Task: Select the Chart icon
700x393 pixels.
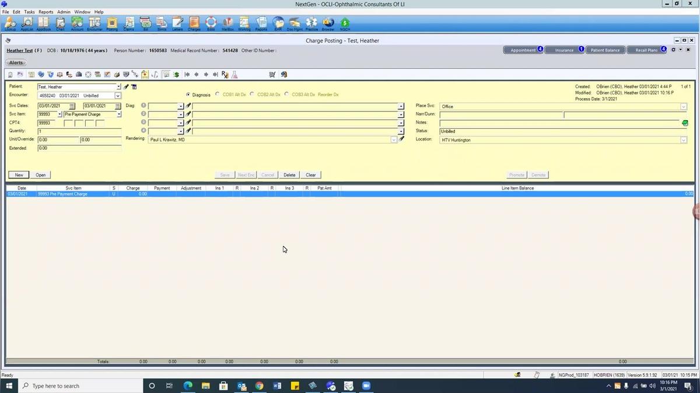Action: (x=60, y=23)
